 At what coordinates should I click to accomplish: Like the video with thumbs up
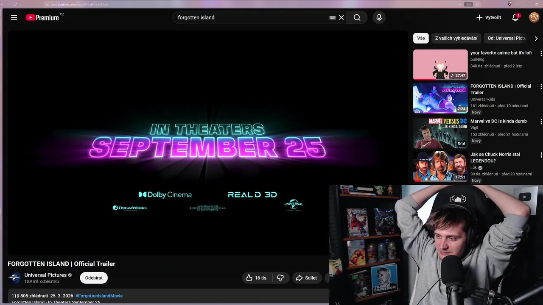pyautogui.click(x=256, y=278)
